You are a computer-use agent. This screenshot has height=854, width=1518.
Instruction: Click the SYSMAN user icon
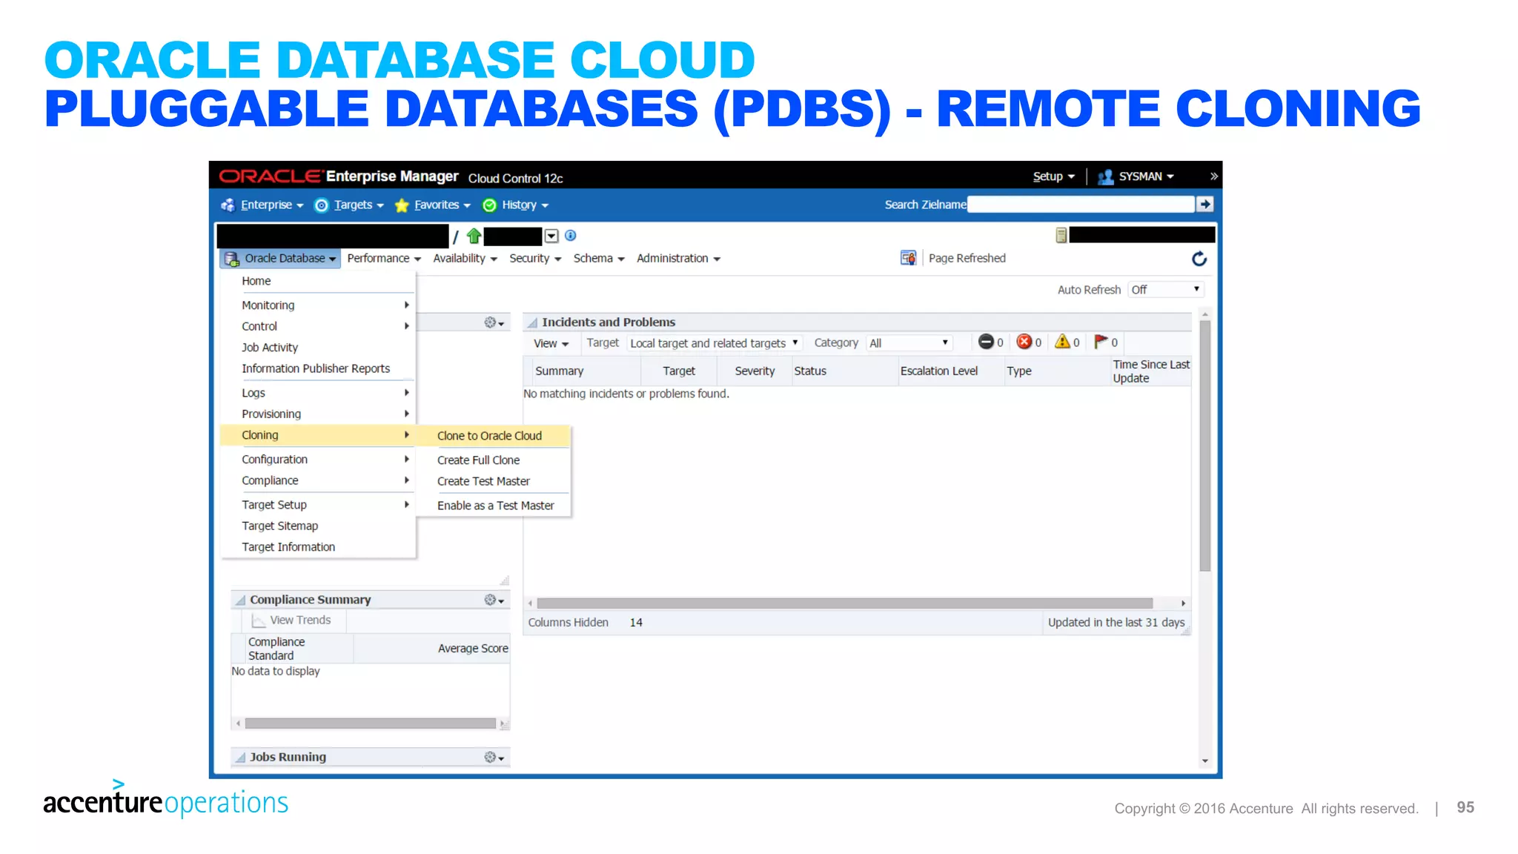pos(1105,176)
